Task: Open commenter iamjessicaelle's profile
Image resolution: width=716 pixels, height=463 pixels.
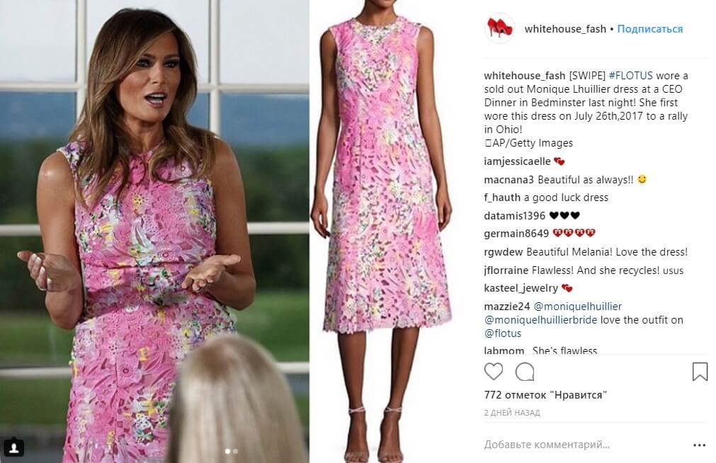Action: [x=518, y=161]
